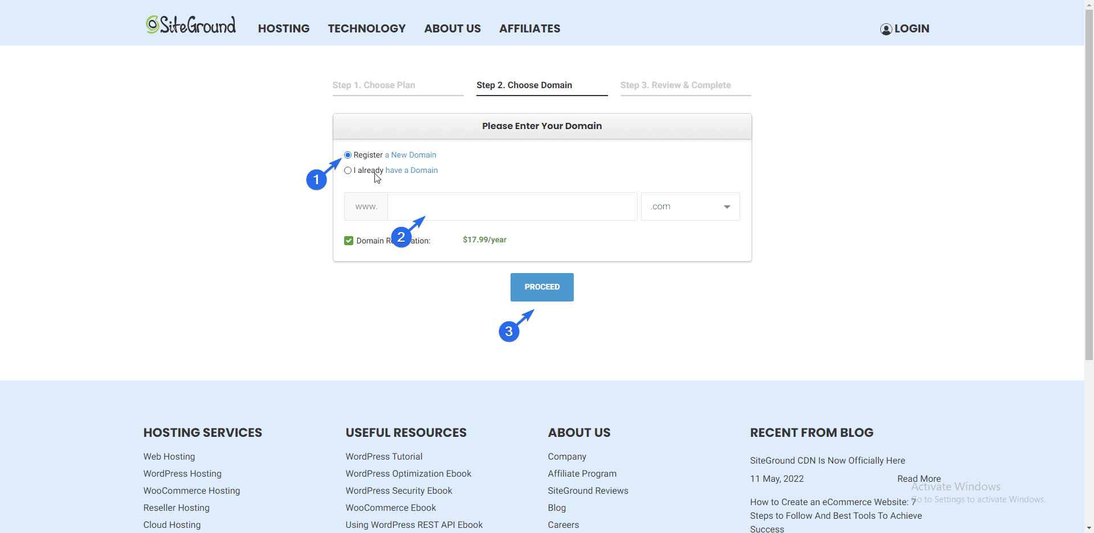Open Affiliate Program footer link
This screenshot has height=533, width=1094.
582,473
